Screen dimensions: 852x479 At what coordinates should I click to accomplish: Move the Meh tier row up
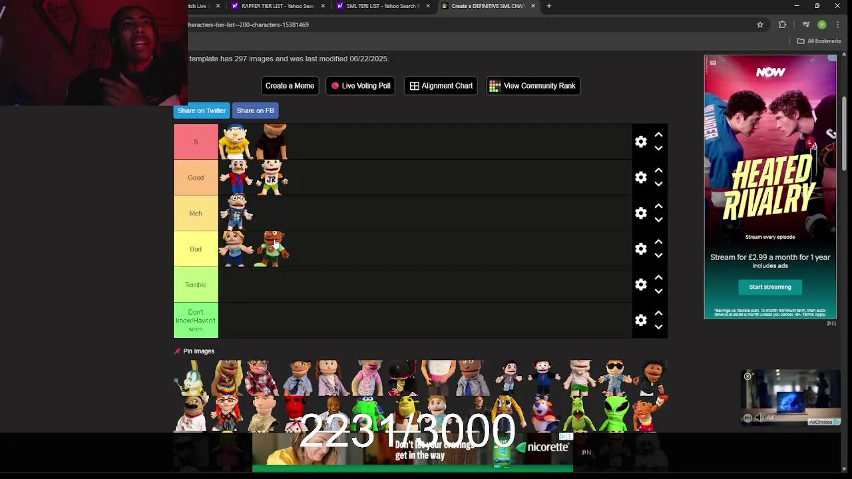tap(658, 206)
